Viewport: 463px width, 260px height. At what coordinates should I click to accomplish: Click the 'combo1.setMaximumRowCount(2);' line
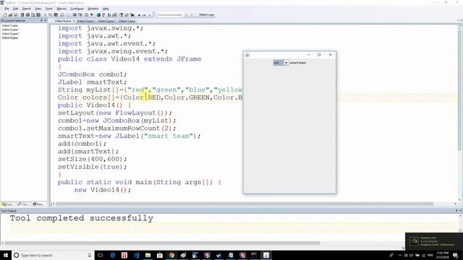117,129
